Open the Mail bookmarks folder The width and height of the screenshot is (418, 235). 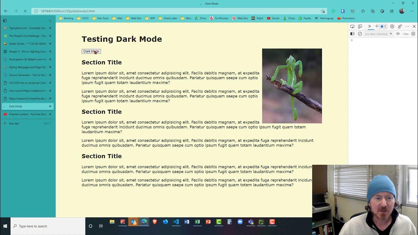117,18
